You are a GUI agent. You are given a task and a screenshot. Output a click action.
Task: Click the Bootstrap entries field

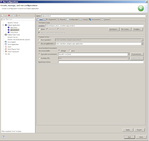pos(101,62)
